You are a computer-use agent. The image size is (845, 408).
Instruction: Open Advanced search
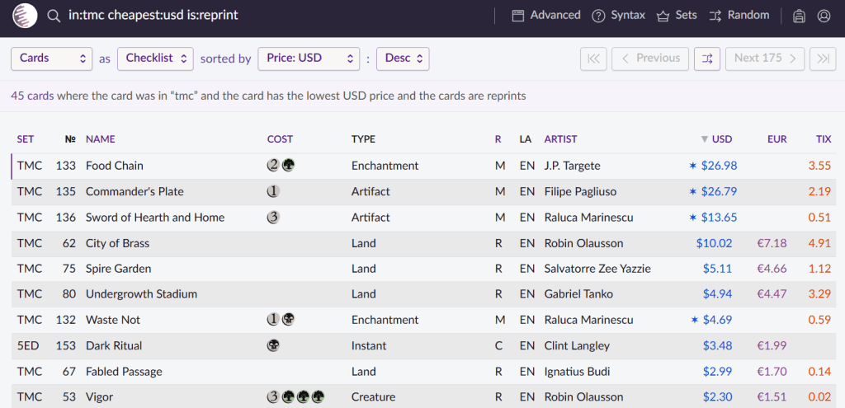[546, 16]
